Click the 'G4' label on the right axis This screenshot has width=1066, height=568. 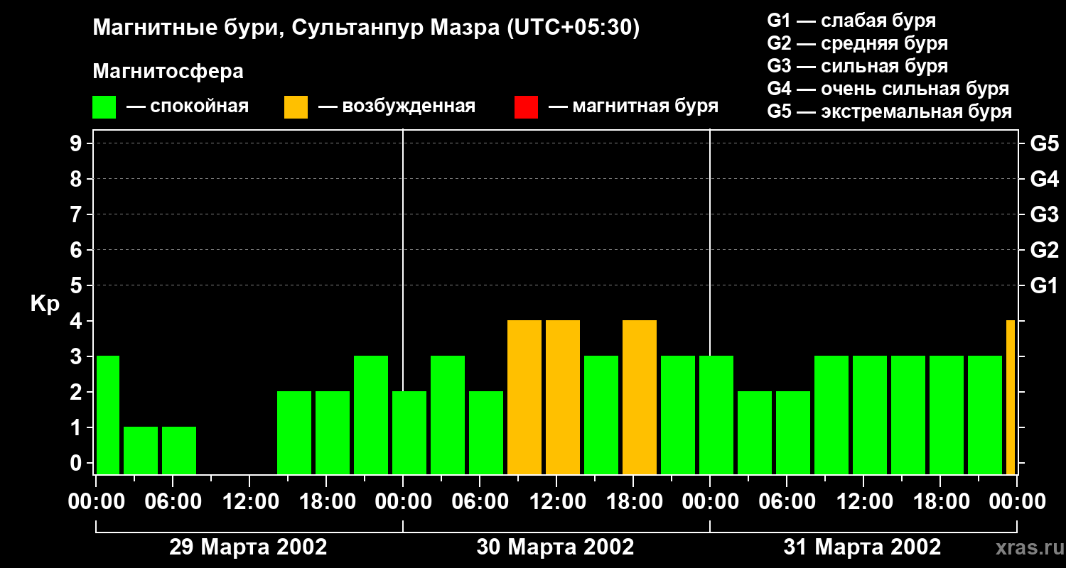tap(1044, 179)
